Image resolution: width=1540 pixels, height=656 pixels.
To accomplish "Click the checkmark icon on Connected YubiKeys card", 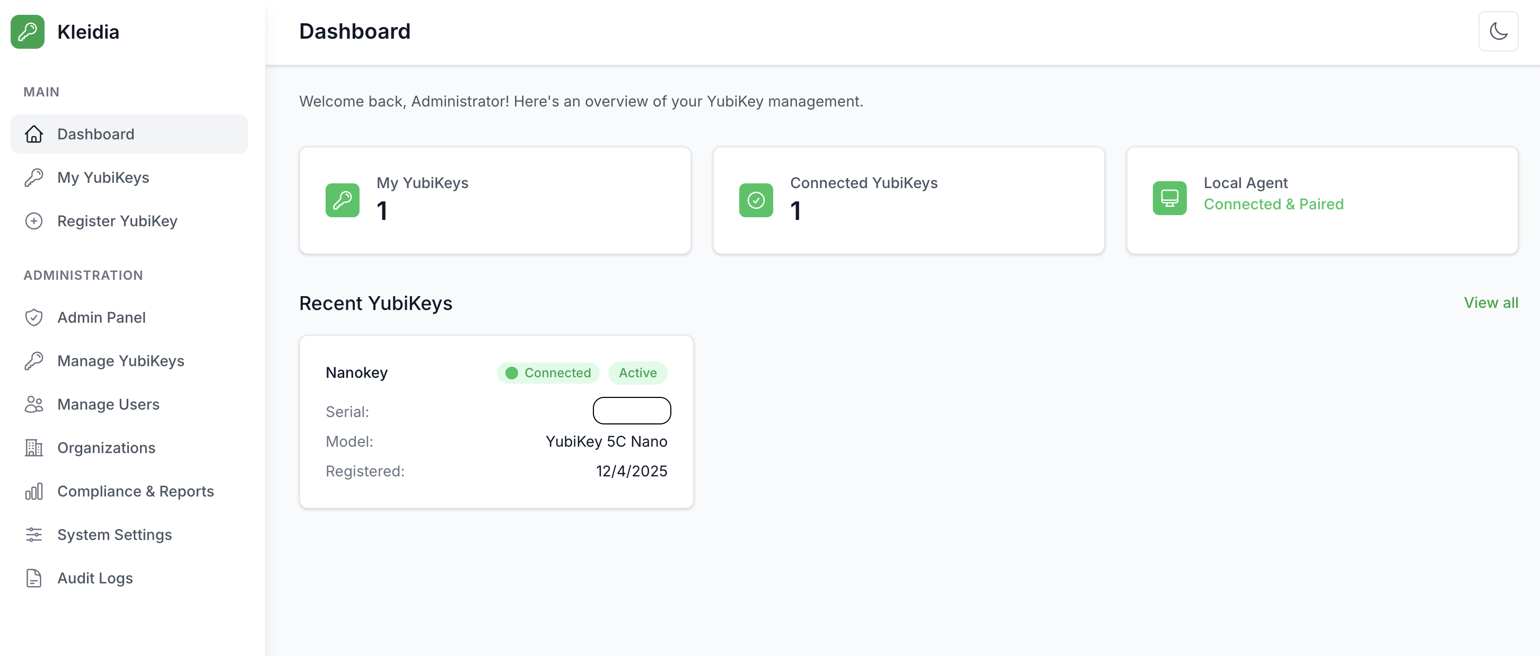I will point(756,200).
